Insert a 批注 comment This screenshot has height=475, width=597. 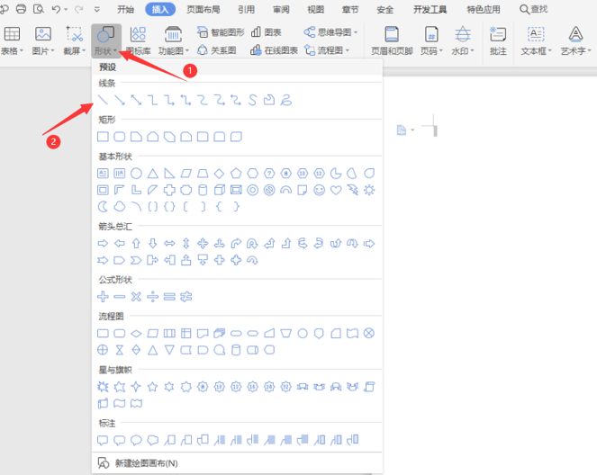point(498,40)
